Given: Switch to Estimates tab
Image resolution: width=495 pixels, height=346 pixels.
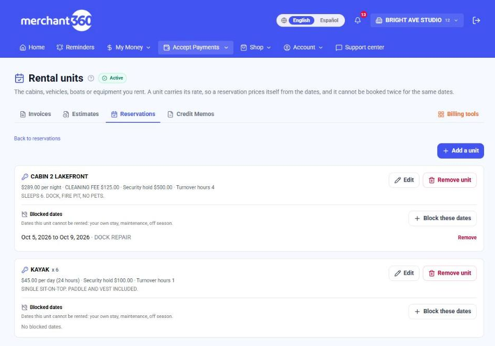Looking at the screenshot, I should [81, 114].
